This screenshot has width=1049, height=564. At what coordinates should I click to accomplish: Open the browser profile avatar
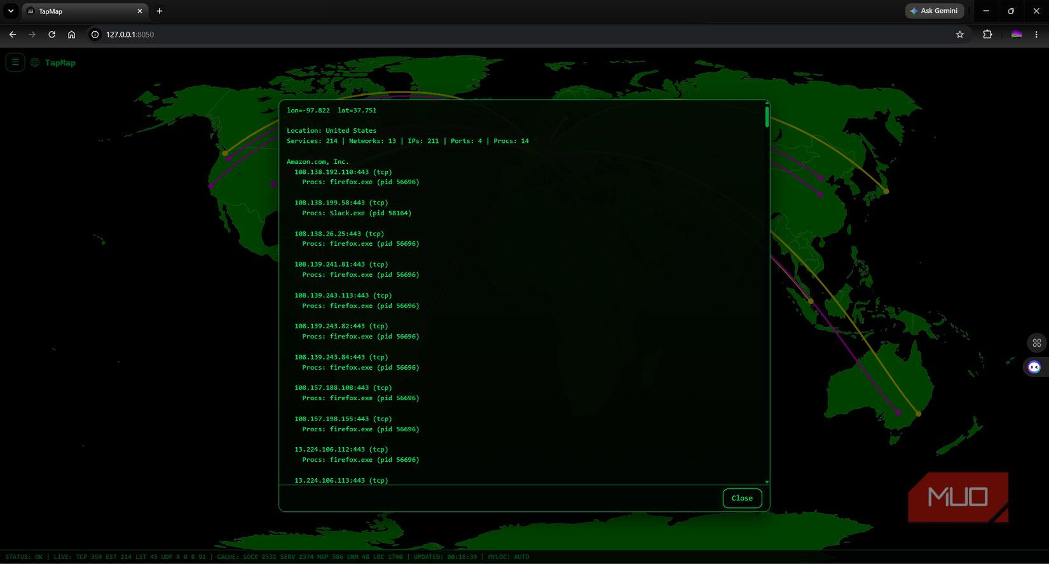pos(1017,34)
